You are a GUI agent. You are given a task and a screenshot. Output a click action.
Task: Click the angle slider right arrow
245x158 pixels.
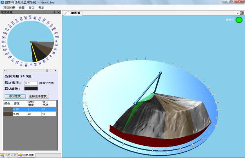coord(56,71)
